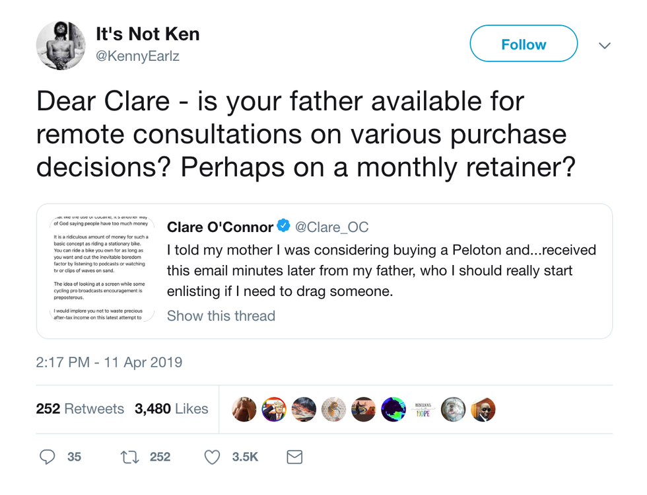This screenshot has width=647, height=495.
Task: Open It's Not Ken profile photo
Action: (60, 45)
